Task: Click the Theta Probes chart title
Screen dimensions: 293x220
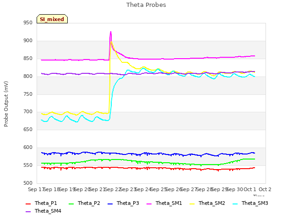Action: click(x=146, y=5)
